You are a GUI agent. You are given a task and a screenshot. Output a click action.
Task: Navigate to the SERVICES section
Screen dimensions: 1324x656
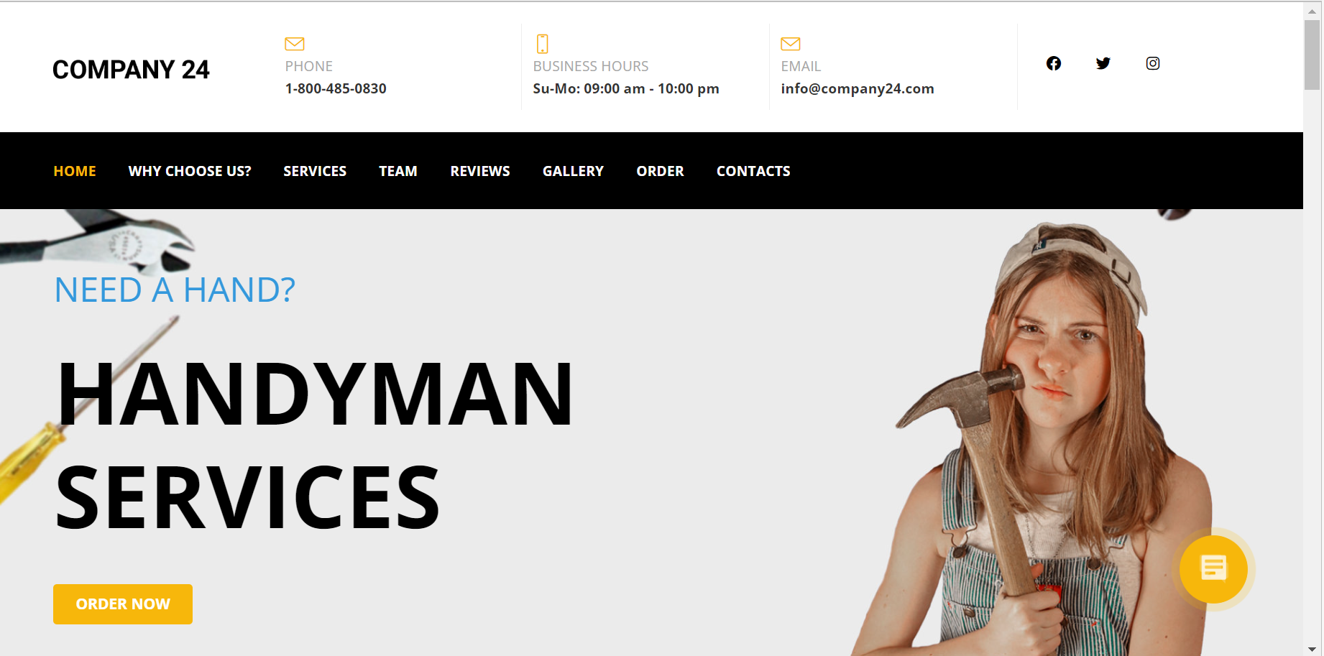pyautogui.click(x=315, y=171)
